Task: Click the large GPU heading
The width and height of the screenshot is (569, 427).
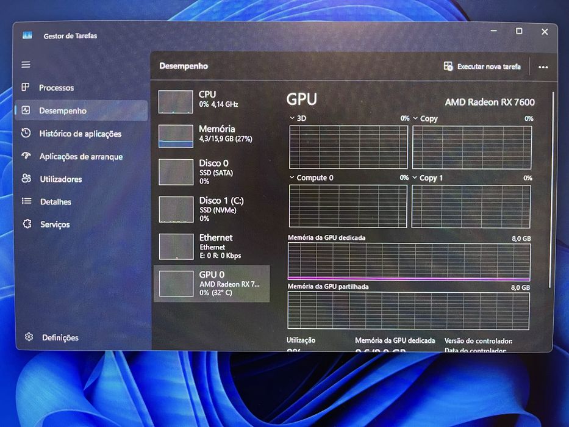Action: pyautogui.click(x=301, y=99)
